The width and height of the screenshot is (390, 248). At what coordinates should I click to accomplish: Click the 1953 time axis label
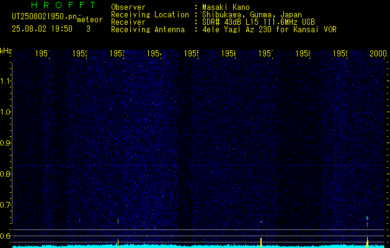117,54
